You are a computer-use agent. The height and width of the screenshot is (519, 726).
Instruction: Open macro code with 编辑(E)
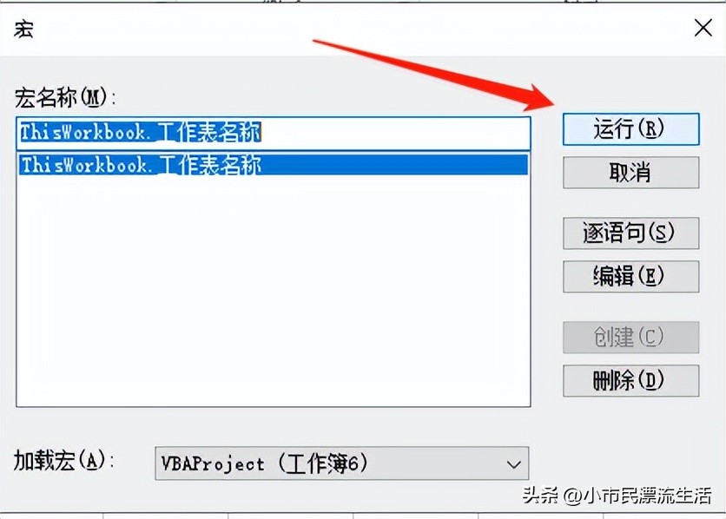(630, 277)
